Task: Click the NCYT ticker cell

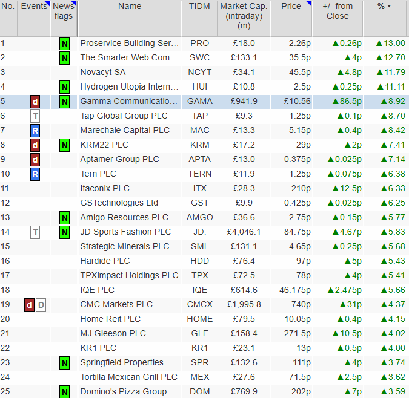Action: [x=200, y=72]
